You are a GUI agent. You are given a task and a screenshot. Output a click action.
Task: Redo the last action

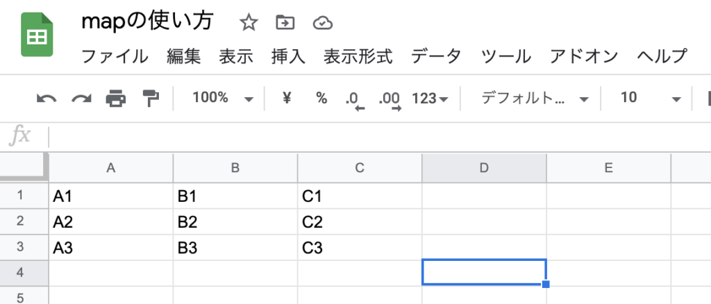tap(82, 98)
